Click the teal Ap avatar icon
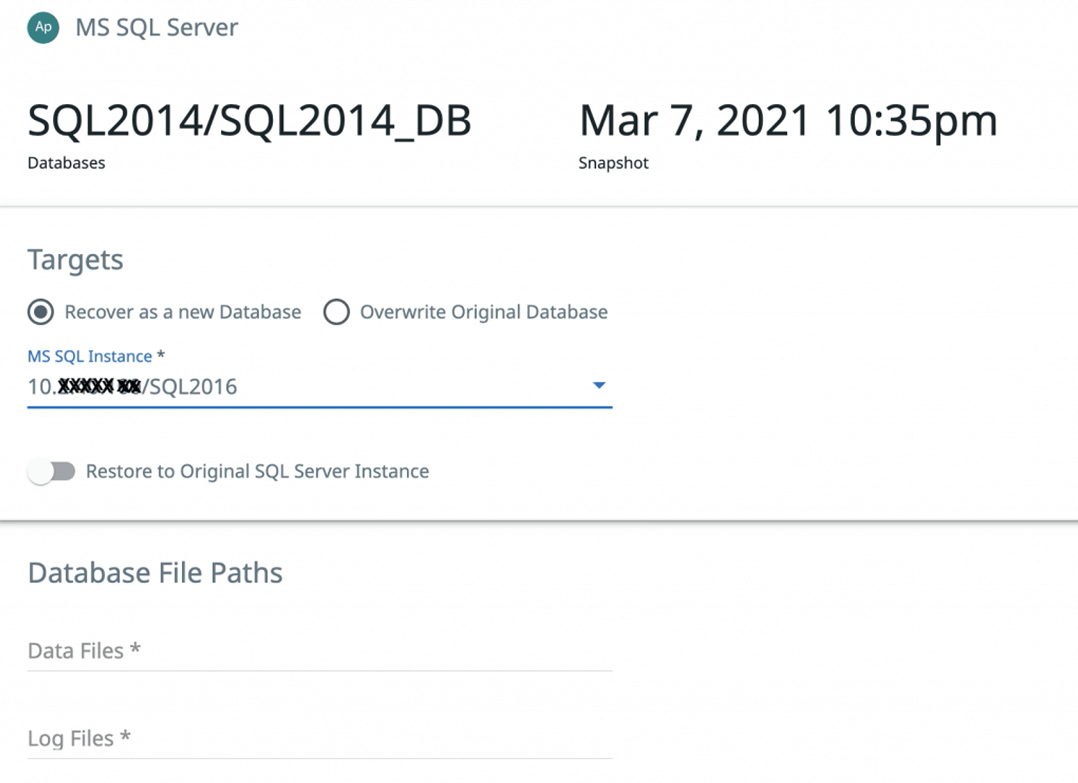The height and width of the screenshot is (783, 1078). pos(43,28)
